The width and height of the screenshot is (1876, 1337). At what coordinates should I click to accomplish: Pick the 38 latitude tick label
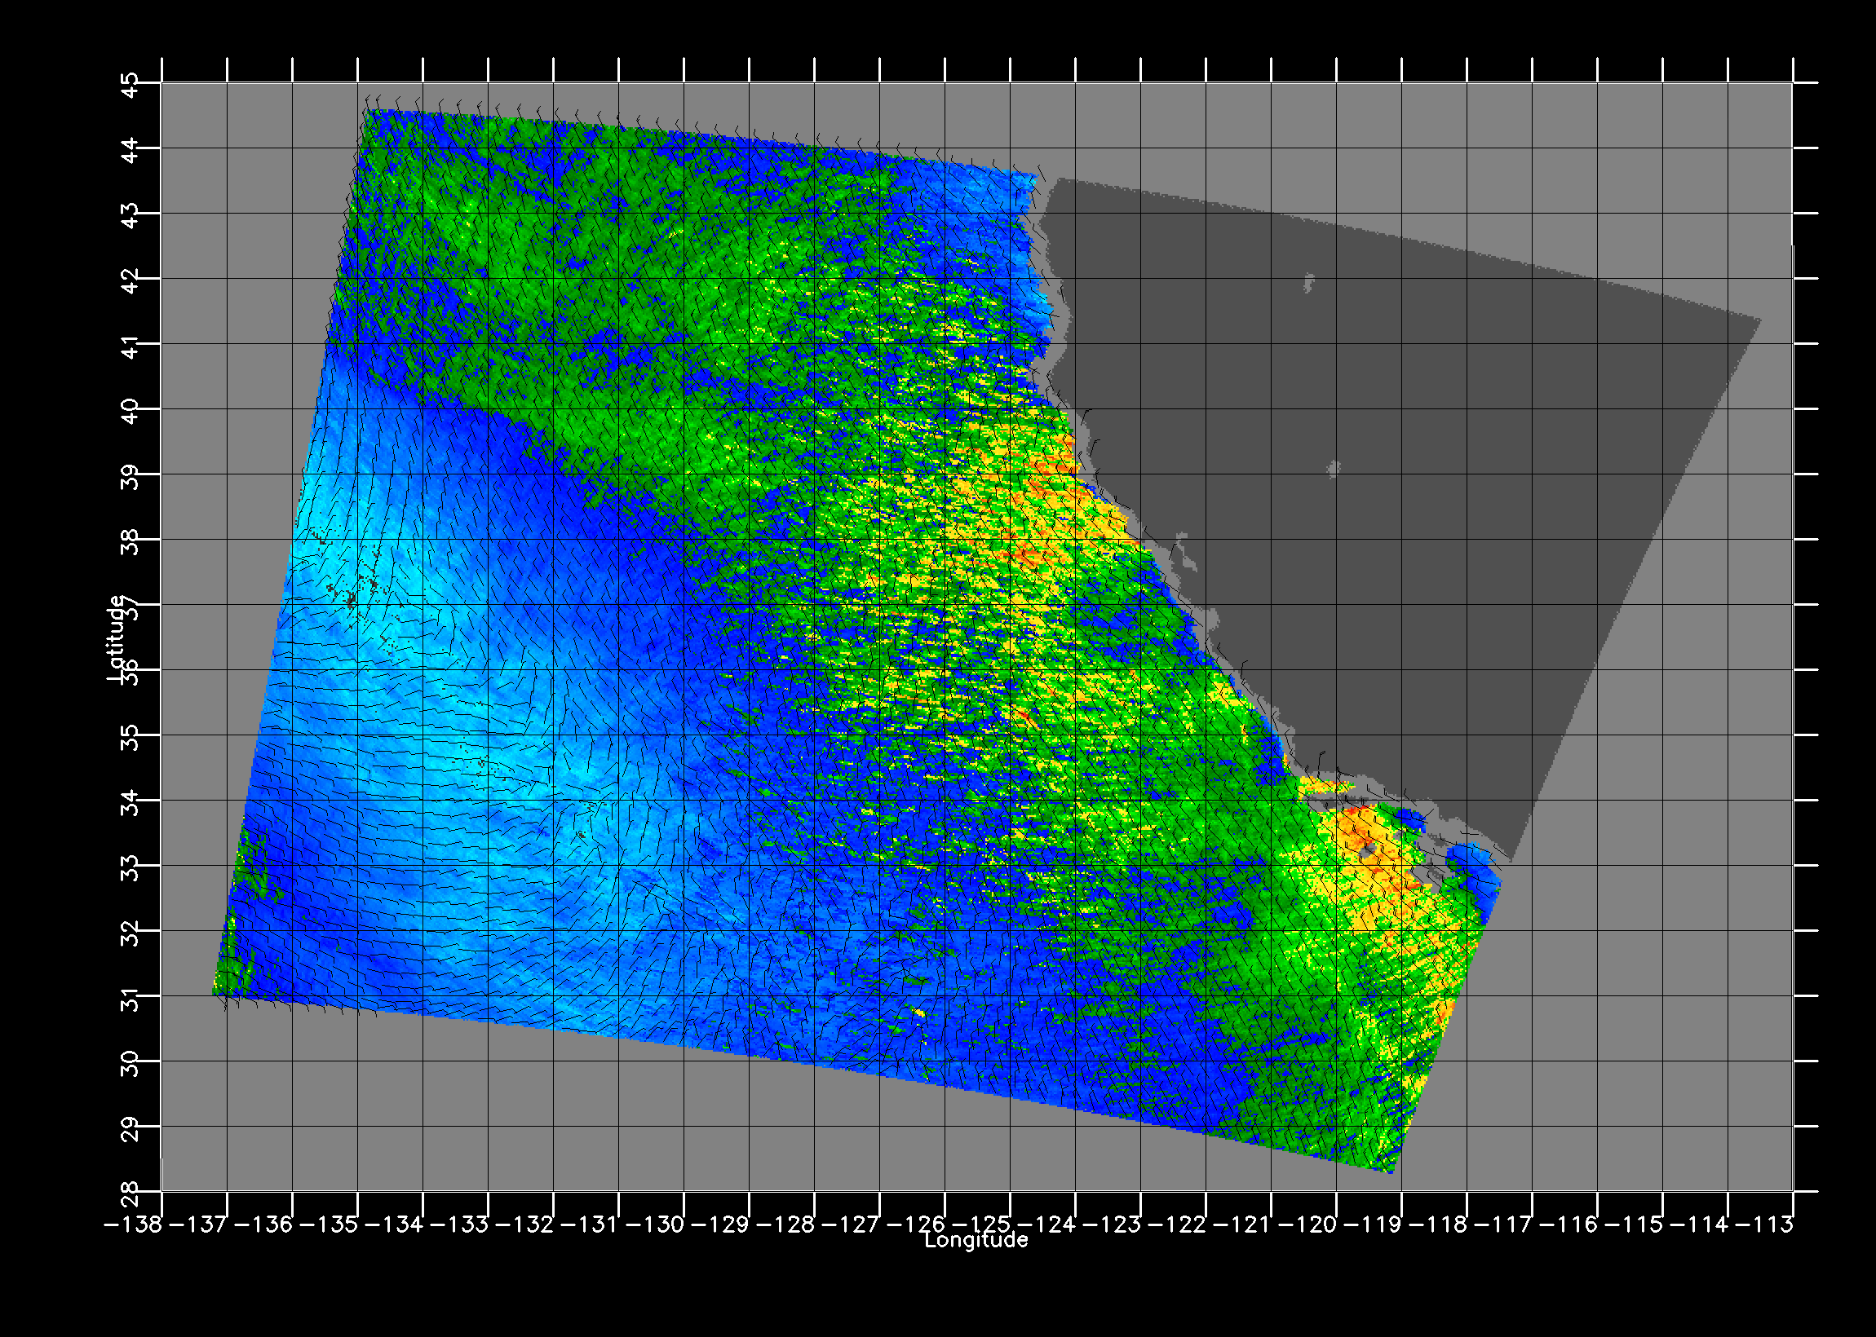point(131,541)
